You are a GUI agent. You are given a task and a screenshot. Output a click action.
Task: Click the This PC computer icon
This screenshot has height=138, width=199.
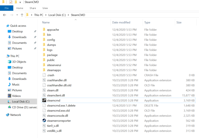(8, 56)
